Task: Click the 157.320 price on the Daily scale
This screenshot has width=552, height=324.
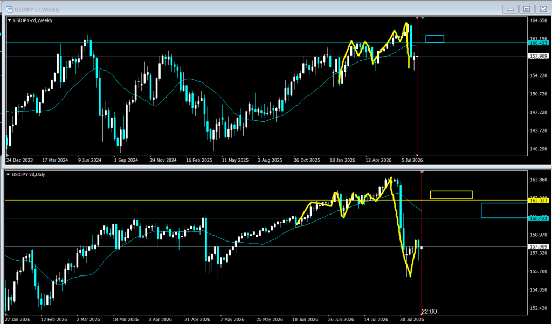Action: click(539, 253)
